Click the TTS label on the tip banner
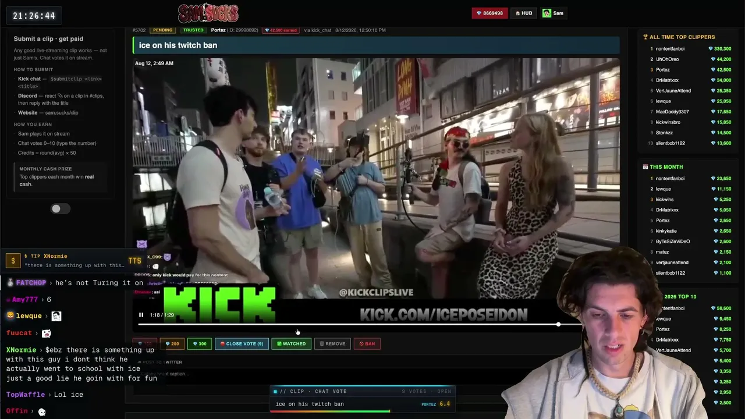This screenshot has width=745, height=419. (x=134, y=261)
